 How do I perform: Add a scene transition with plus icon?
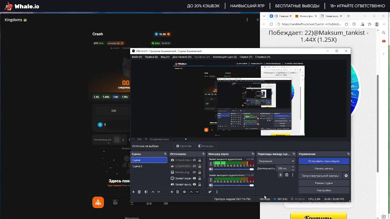click(x=281, y=175)
